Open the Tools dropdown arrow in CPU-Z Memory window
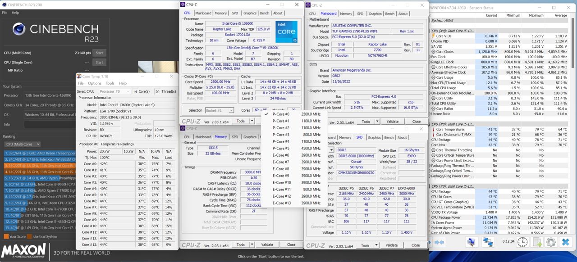The width and height of the screenshot is (577, 262). pos(252,245)
